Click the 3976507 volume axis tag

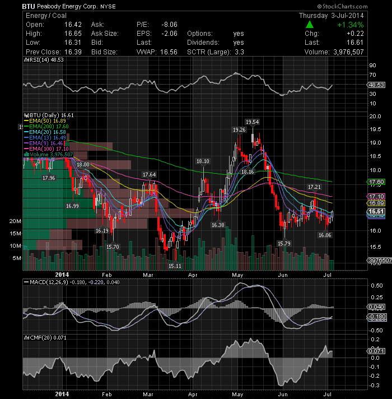tap(380, 260)
